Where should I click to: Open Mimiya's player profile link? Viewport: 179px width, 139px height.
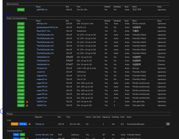(40, 24)
